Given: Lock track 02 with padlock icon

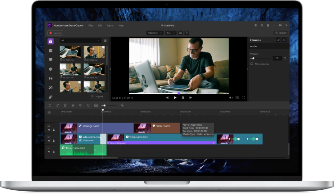Looking at the screenshot, I should pyautogui.click(x=54, y=141).
